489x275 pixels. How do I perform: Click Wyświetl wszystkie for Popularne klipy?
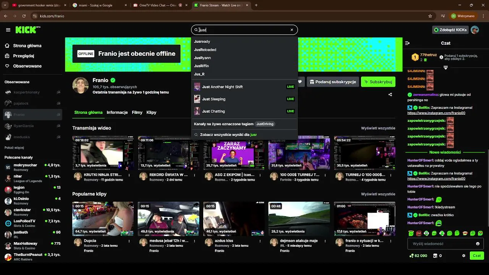pyautogui.click(x=378, y=194)
